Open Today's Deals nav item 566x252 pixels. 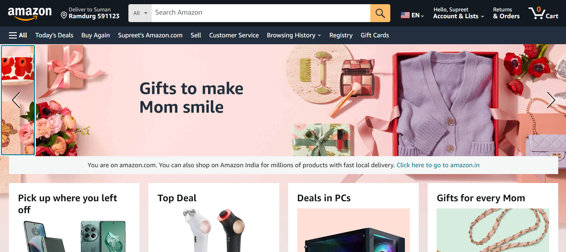(x=54, y=35)
